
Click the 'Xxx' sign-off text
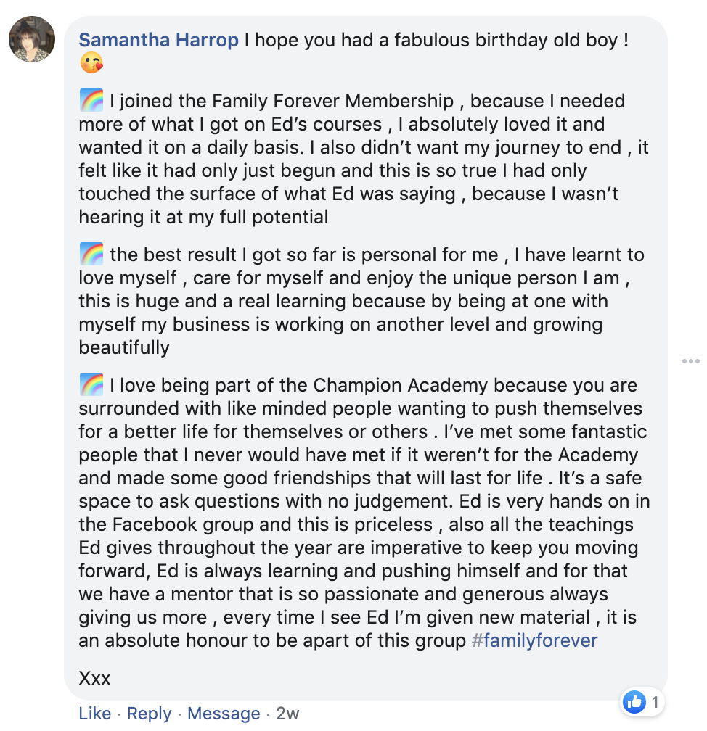pyautogui.click(x=94, y=678)
